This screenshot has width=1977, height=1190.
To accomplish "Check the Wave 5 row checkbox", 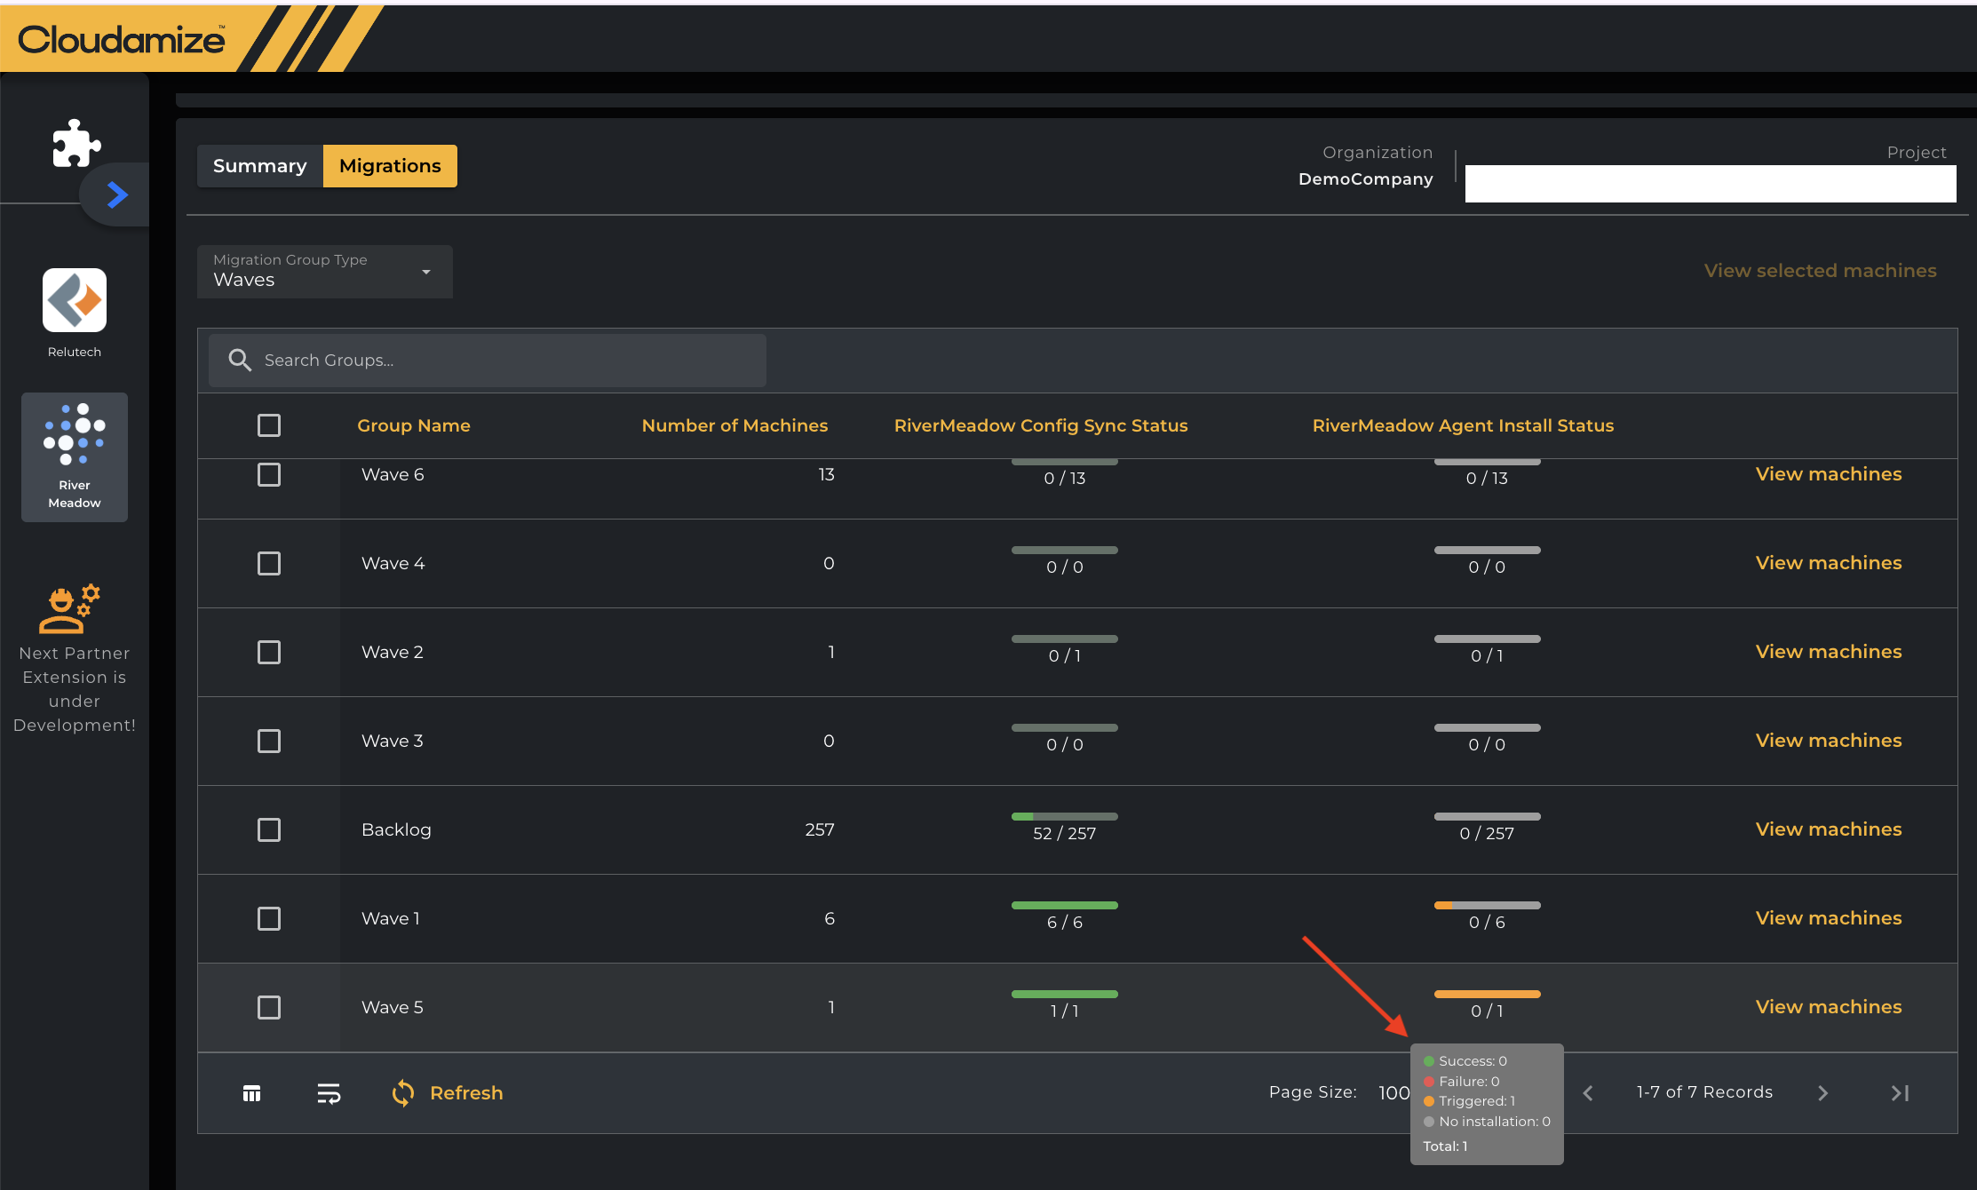I will (x=269, y=1007).
